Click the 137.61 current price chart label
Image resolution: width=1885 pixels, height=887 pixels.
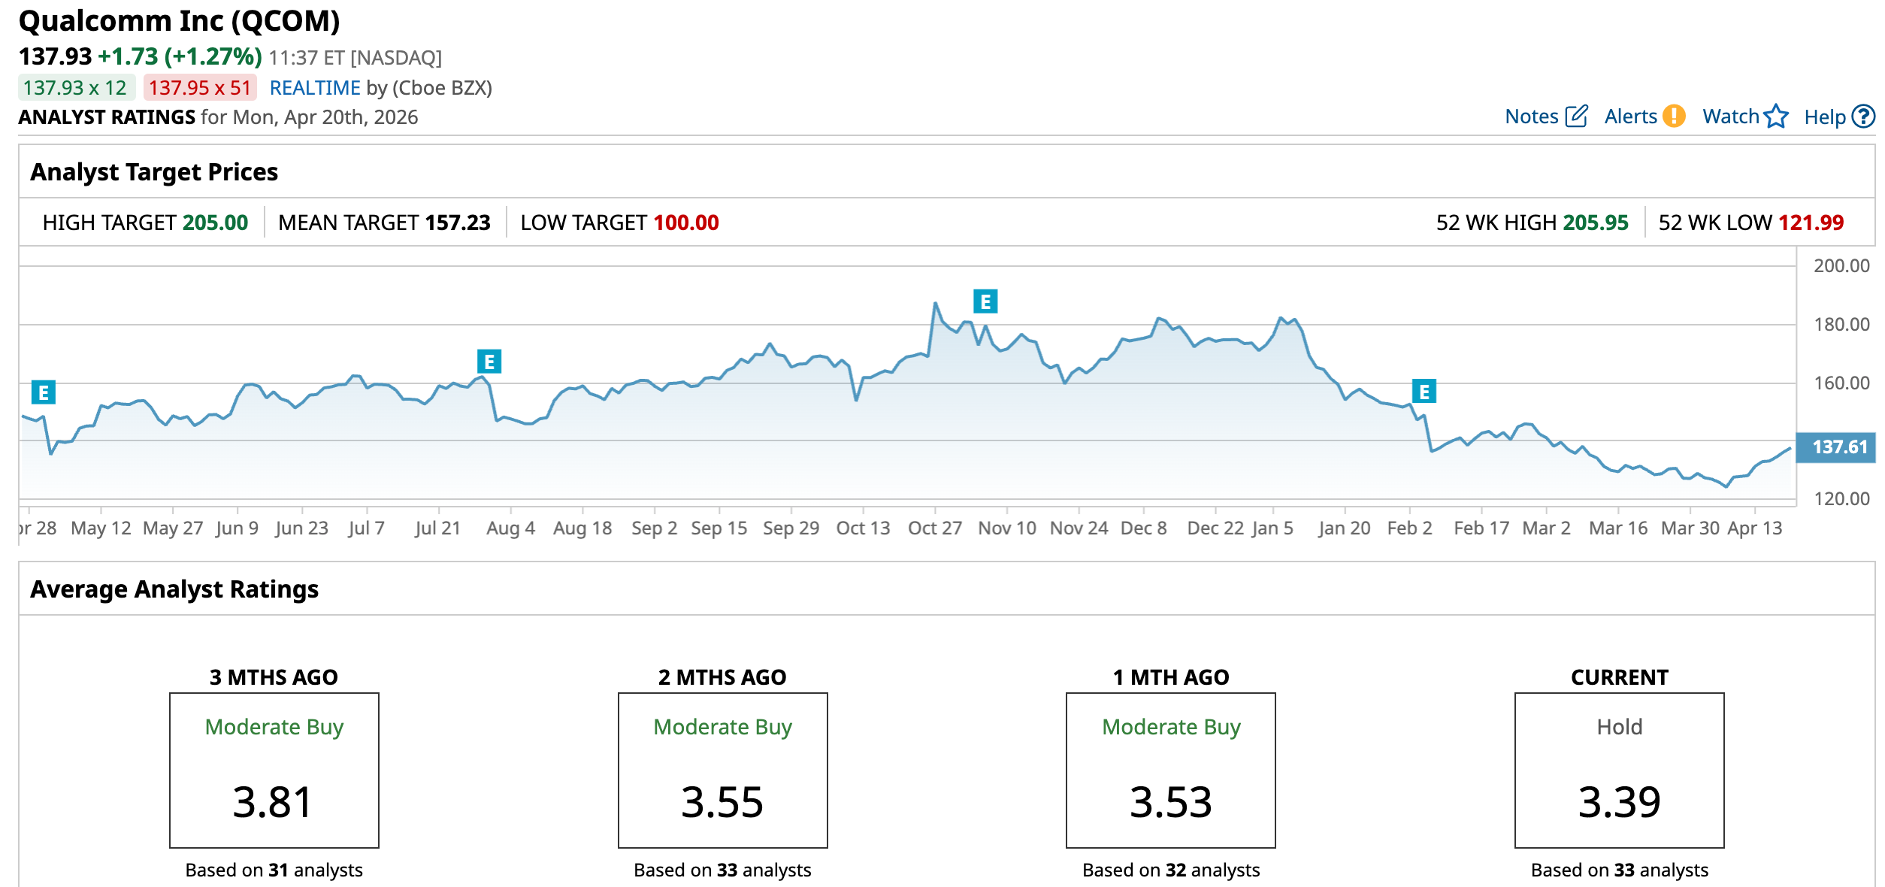pyautogui.click(x=1838, y=447)
